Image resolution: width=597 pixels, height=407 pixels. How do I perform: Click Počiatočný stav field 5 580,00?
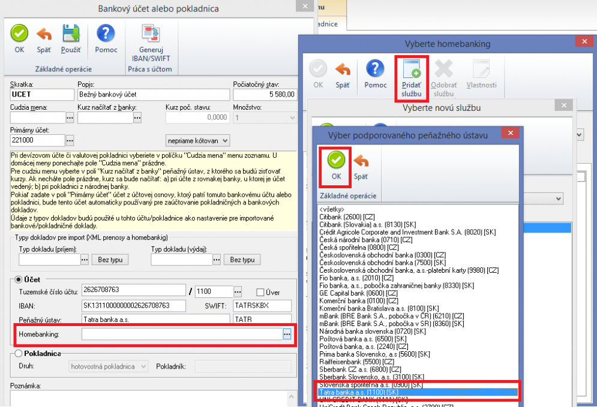coord(265,95)
